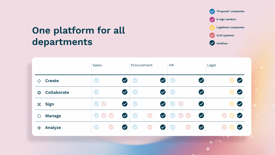Select the Procurement column header
Image resolution: width=275 pixels, height=155 pixels.
(x=142, y=65)
